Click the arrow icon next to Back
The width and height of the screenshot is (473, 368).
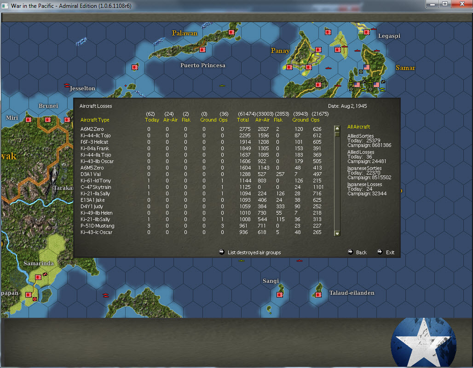click(x=351, y=252)
